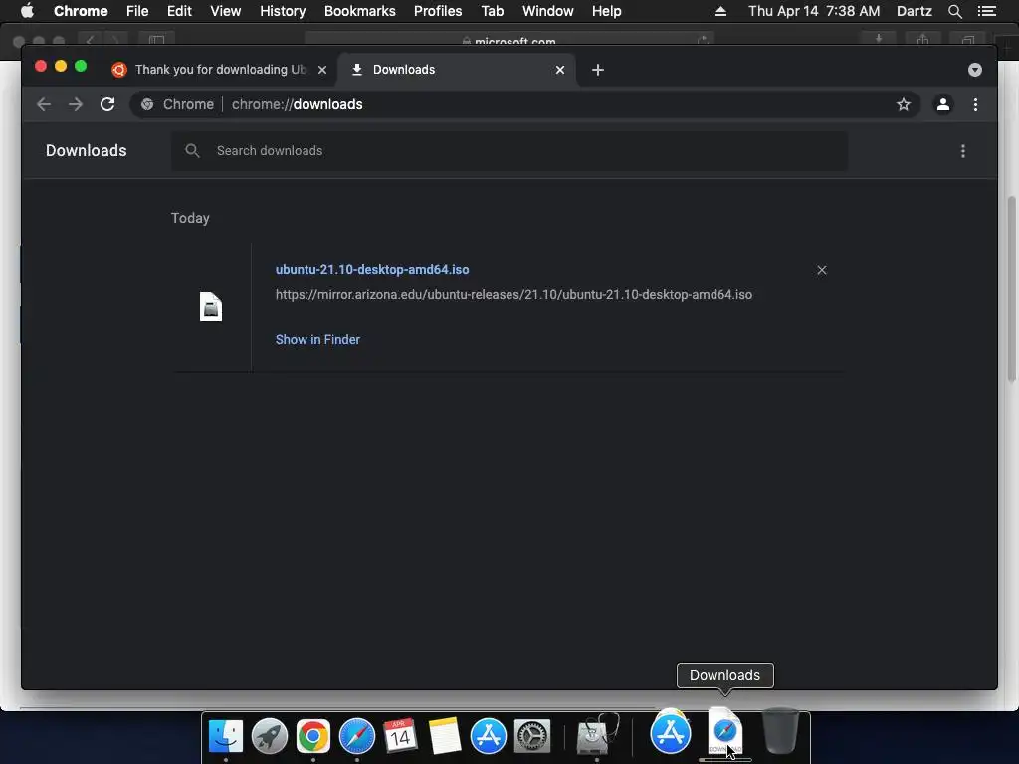Select the Downloads tab
Screen dimensions: 1019x764
point(457,70)
